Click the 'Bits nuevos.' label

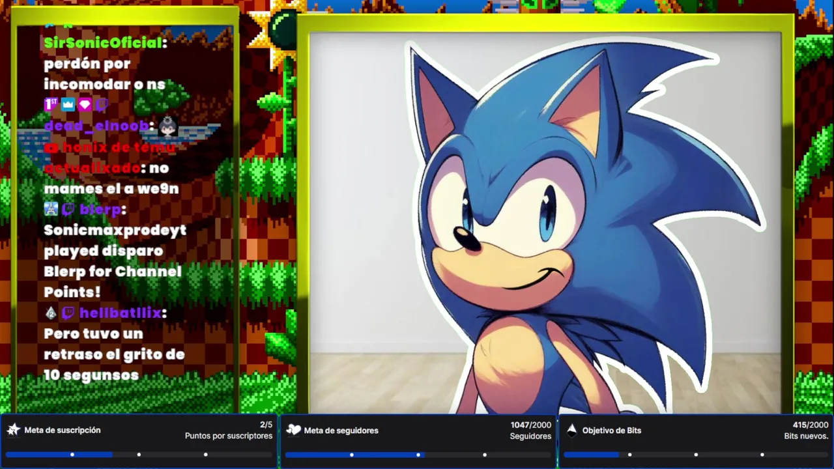pos(806,436)
